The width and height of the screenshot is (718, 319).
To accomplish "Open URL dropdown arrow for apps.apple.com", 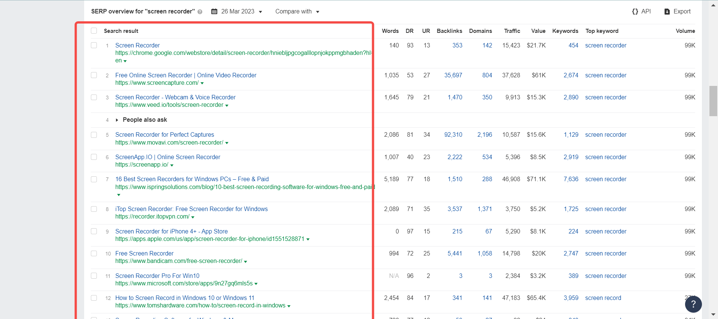I will (308, 239).
